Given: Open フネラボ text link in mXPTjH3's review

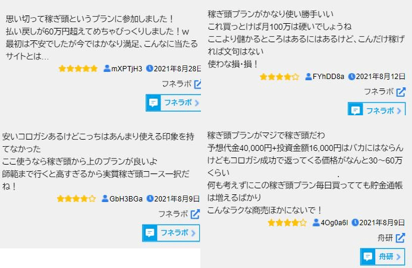Looking at the screenshot, I should [176, 84].
